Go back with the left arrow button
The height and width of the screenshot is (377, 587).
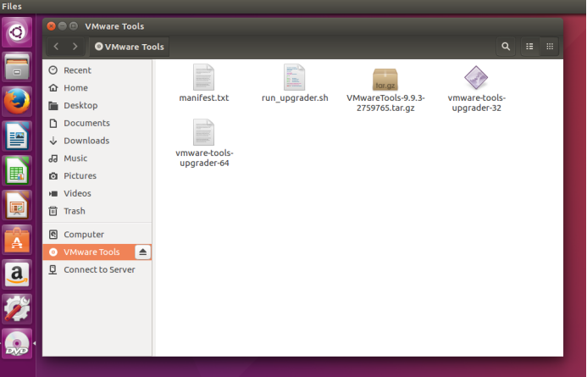point(57,47)
